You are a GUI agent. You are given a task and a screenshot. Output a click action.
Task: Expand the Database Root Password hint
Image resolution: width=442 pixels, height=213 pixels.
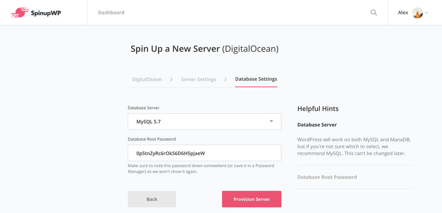point(327,177)
